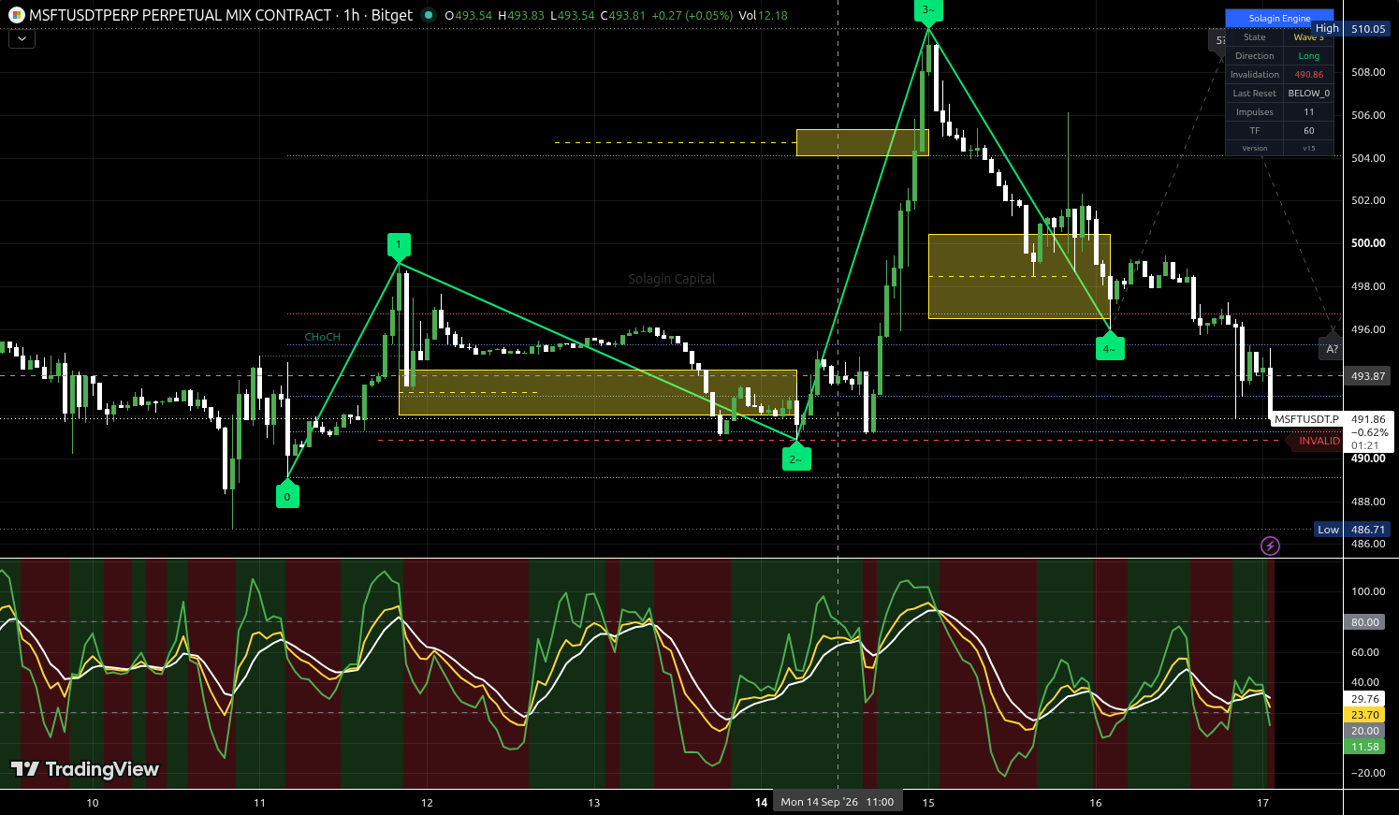Screen dimensions: 1399x815
Task: Click the Vol 12.18 legend value
Action: click(763, 15)
